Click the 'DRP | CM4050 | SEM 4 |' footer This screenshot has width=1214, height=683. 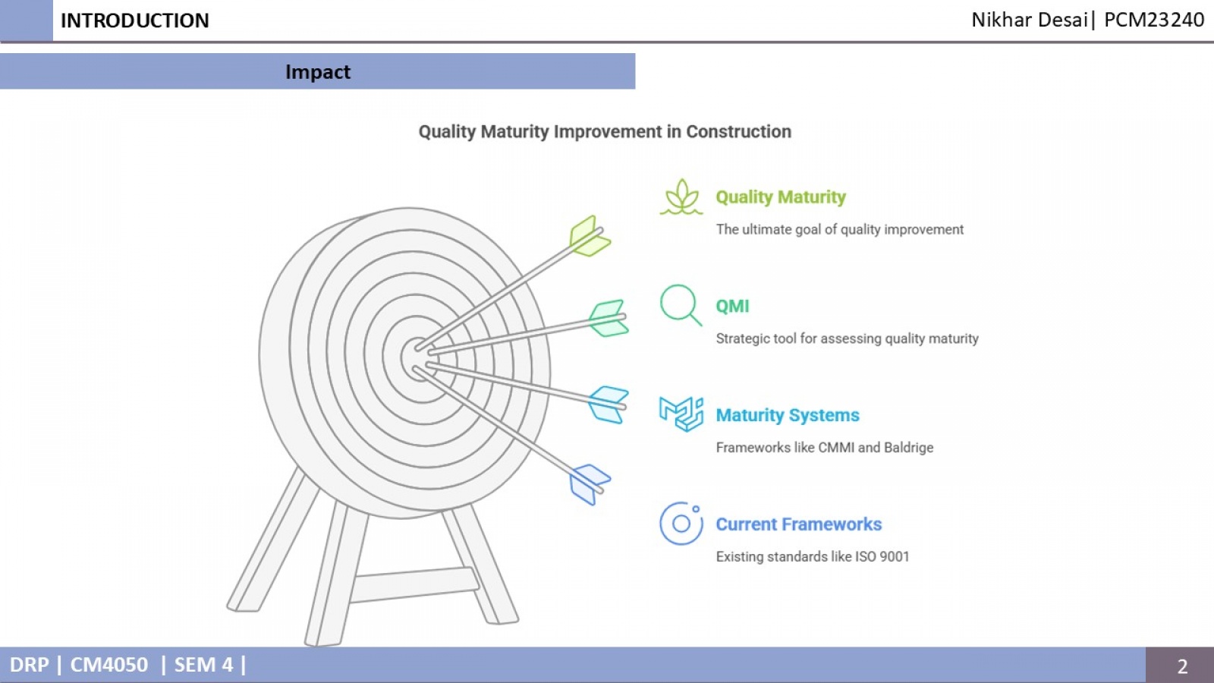pos(127,665)
